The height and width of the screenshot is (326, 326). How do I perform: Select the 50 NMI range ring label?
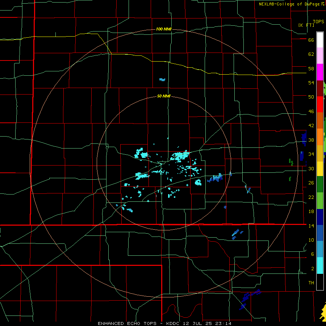[x=164, y=96]
